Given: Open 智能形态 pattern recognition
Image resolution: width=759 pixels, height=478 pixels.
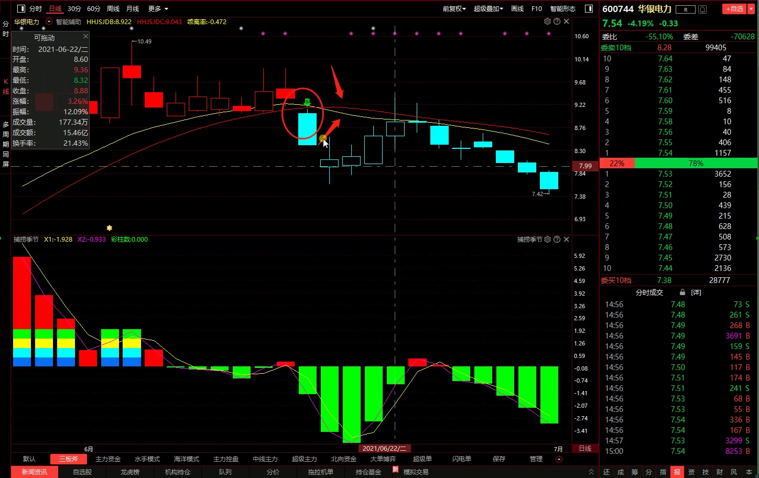Looking at the screenshot, I should [x=562, y=9].
